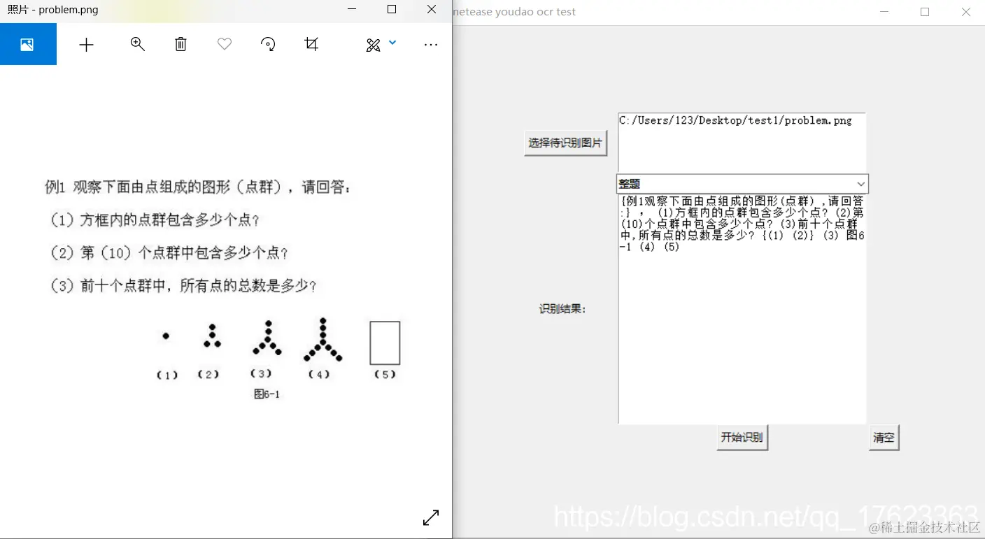Screen dimensions: 985x539
Task: Click the 开始识别 button to start recognition
Action: (x=742, y=437)
